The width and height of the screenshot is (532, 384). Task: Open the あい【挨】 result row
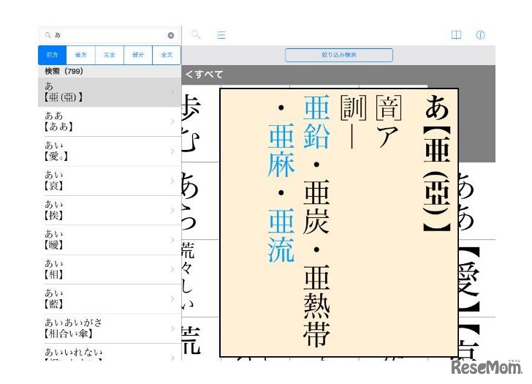tap(110, 210)
